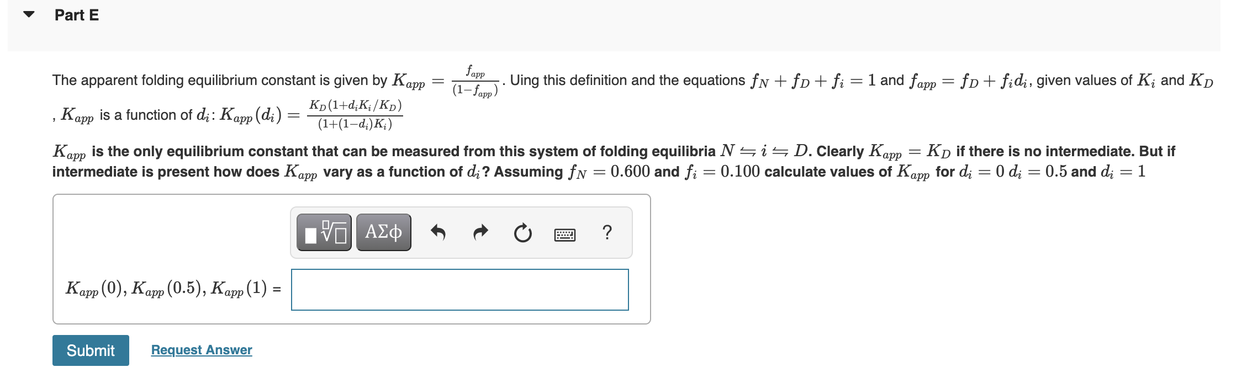
Task: Open Request Answer link
Action: [201, 350]
